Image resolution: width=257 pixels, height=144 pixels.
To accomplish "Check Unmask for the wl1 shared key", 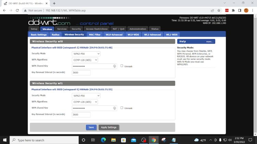I will click(122, 108).
